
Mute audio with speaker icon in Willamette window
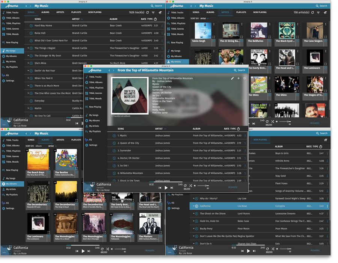(195, 186)
